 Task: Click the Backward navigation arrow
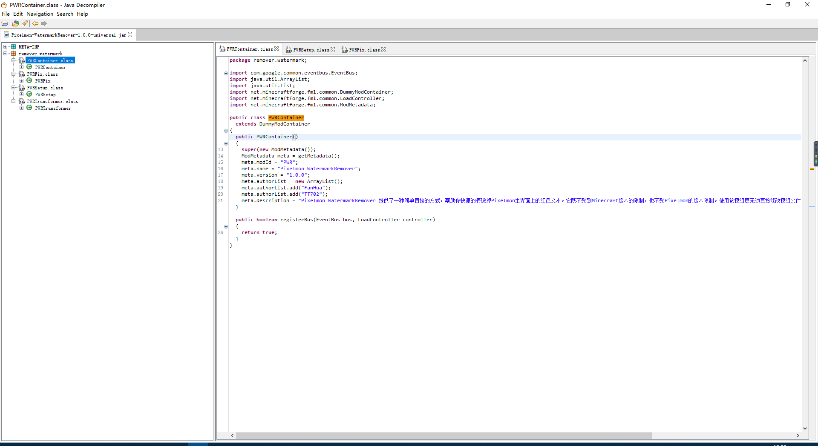[35, 23]
